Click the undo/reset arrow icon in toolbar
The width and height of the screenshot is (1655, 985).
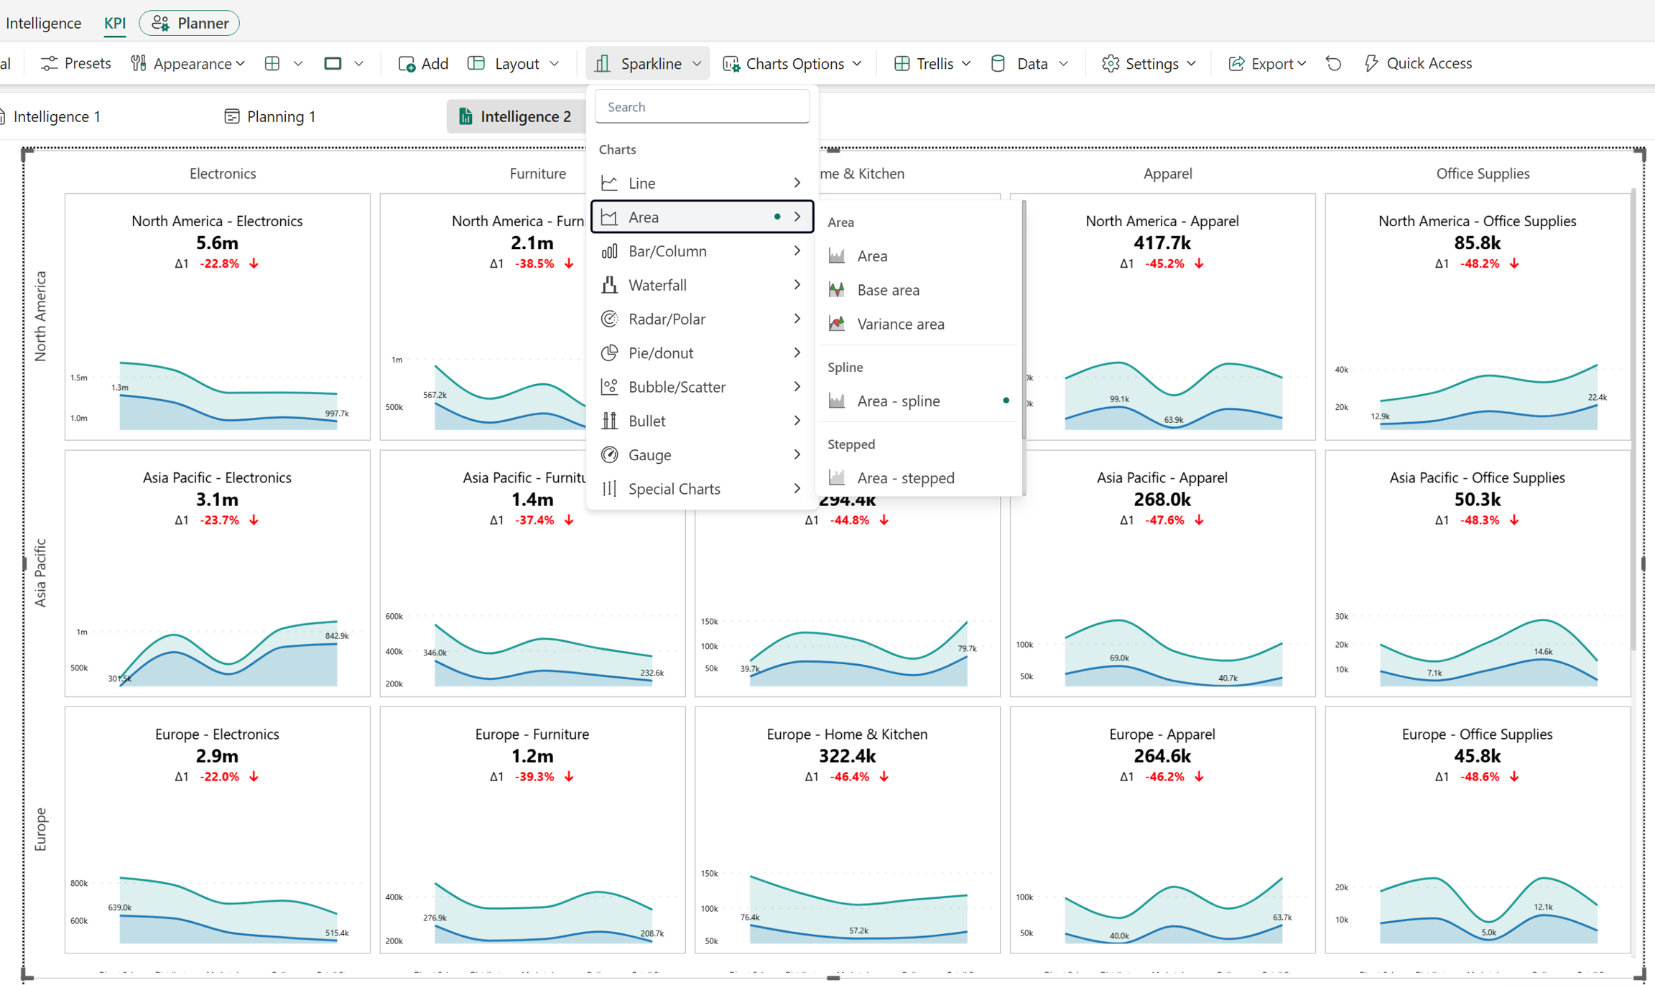coord(1334,63)
